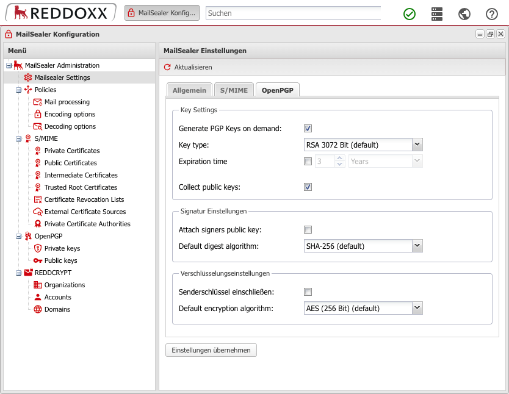Click the S/MIME node icon
Viewport: 509px width, 394px height.
click(28, 139)
